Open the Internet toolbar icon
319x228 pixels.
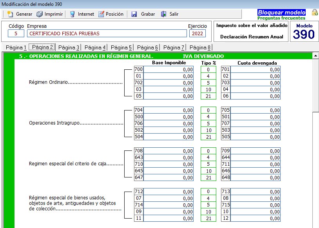click(72, 14)
